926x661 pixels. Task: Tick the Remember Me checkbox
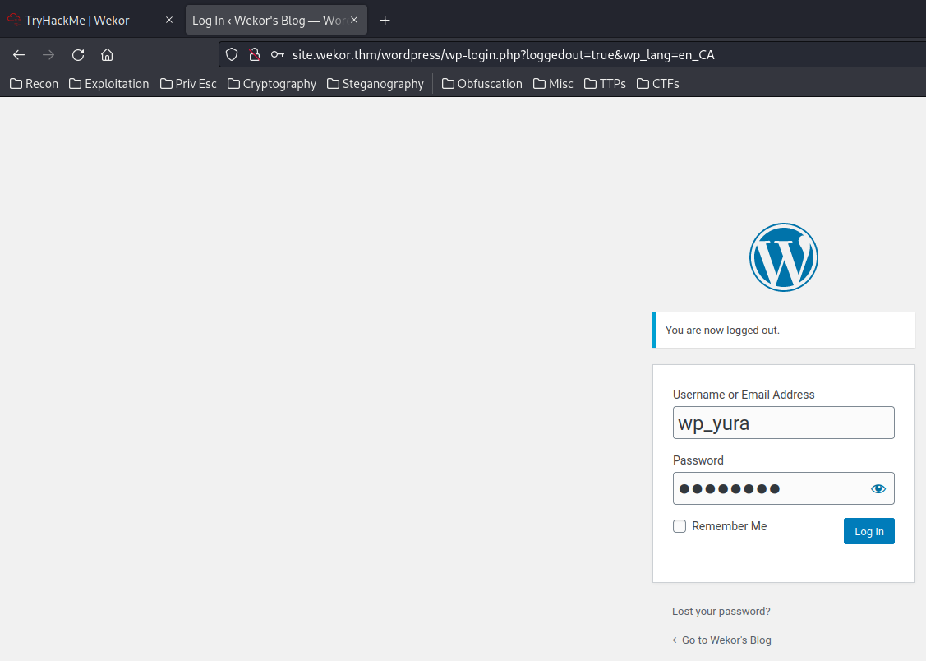680,526
